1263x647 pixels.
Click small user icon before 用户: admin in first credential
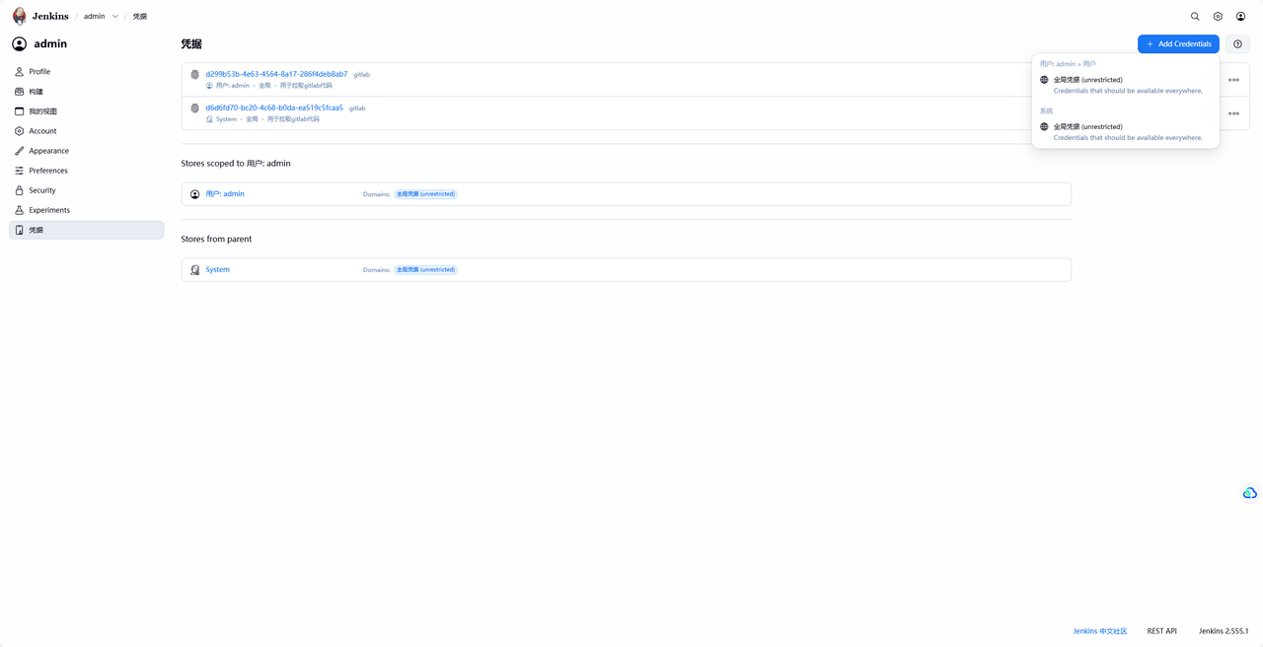(x=209, y=86)
